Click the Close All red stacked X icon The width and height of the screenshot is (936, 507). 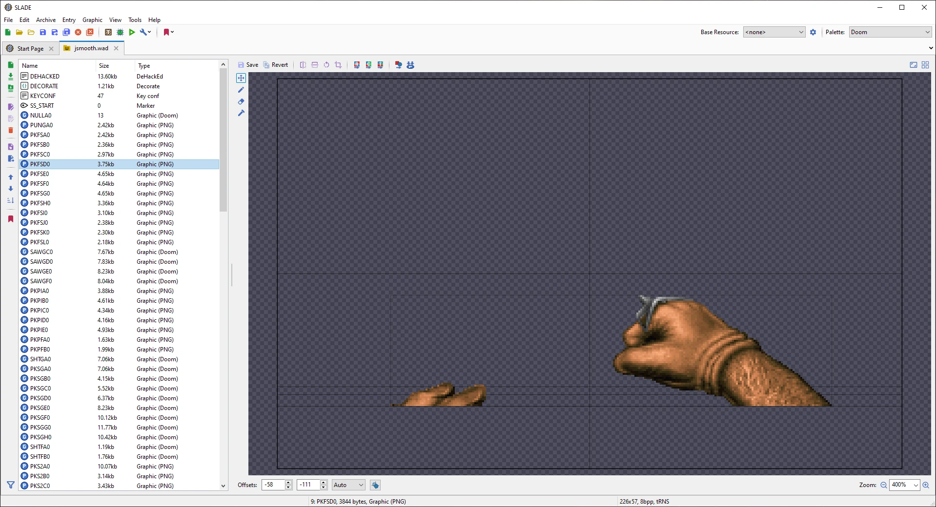pos(90,32)
